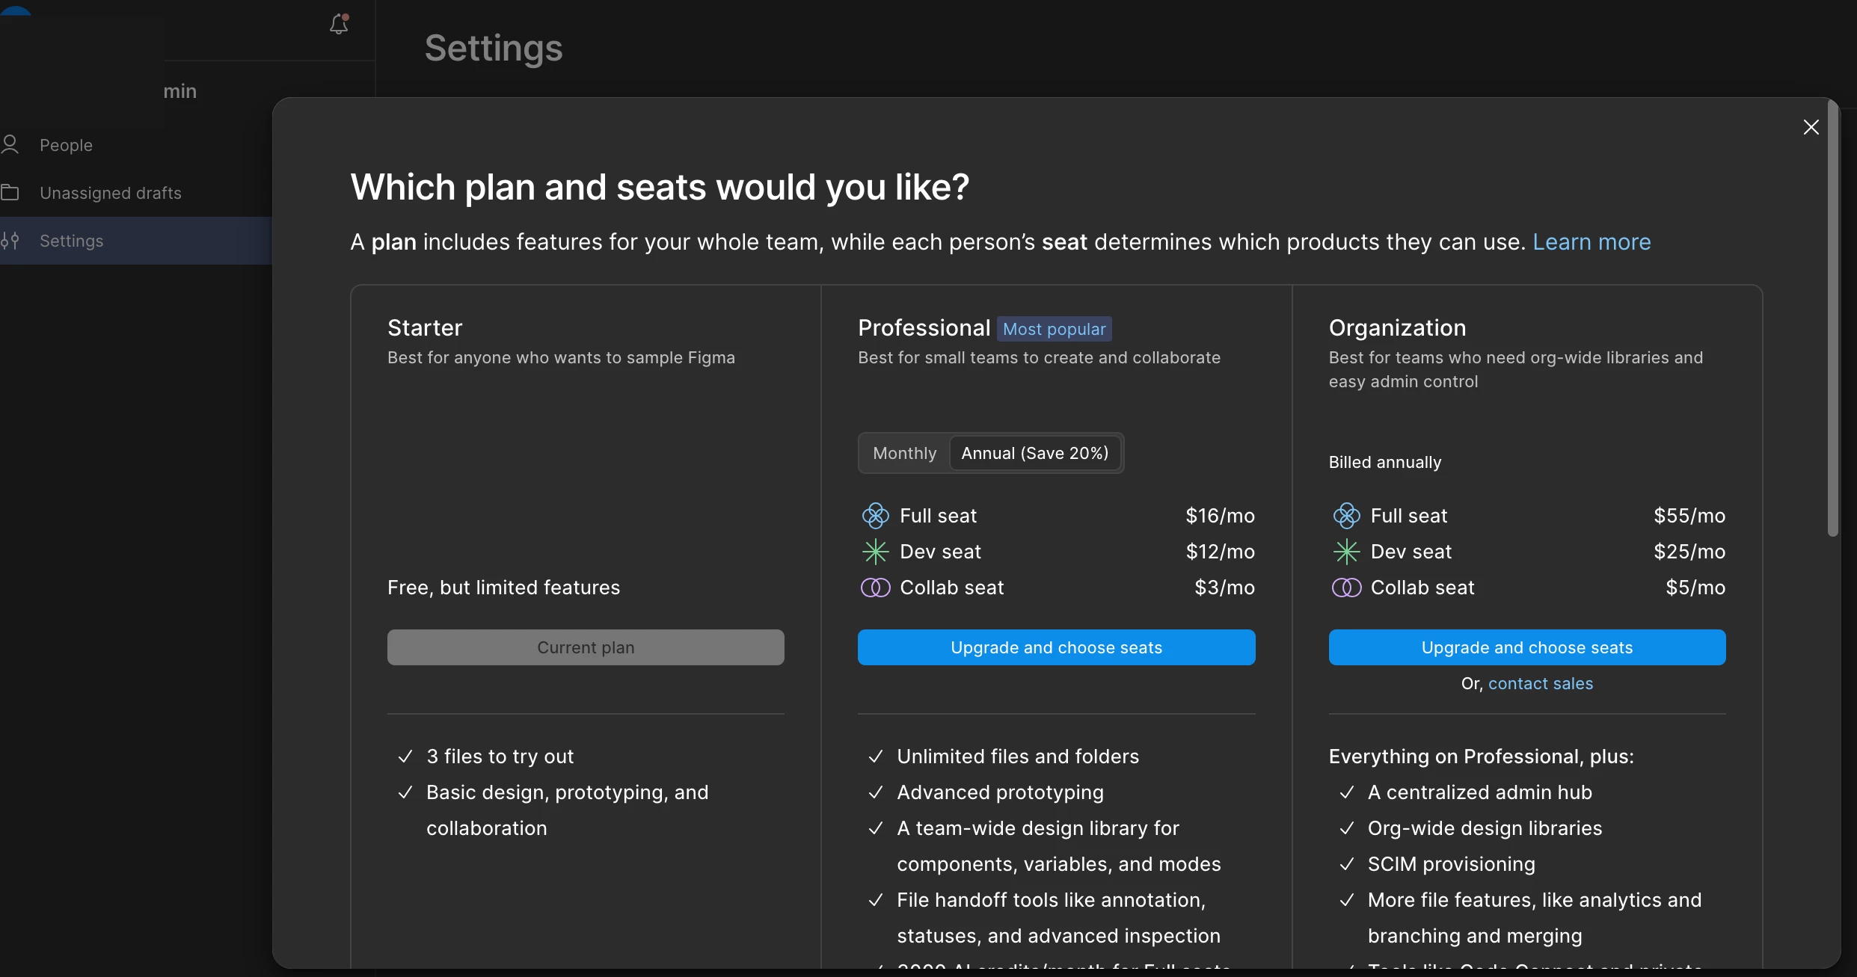1857x977 pixels.
Task: Open the People section in sidebar
Action: pyautogui.click(x=66, y=145)
